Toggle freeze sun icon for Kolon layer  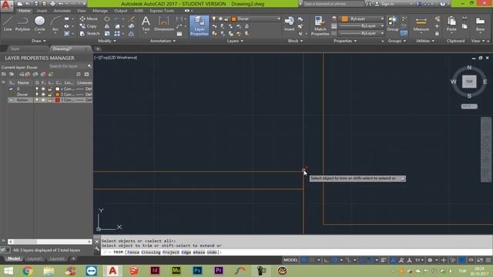(x=43, y=100)
